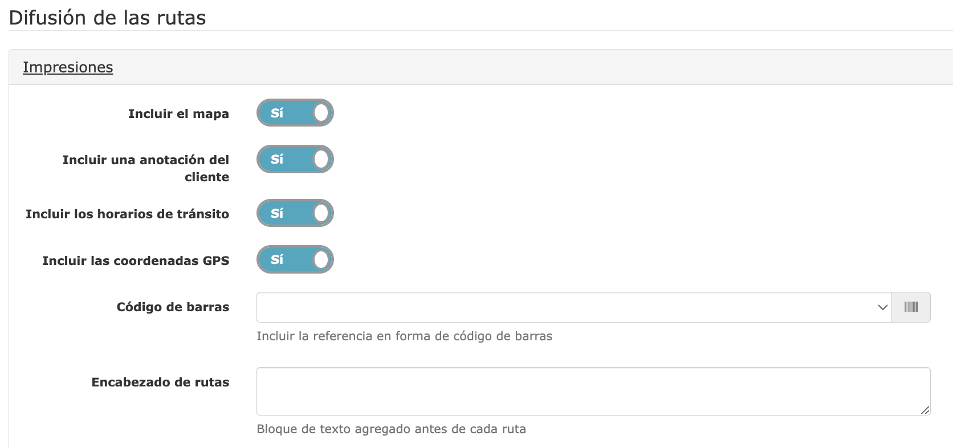Image resolution: width=953 pixels, height=448 pixels.
Task: Grab the textarea resize handle corner
Action: point(925,410)
